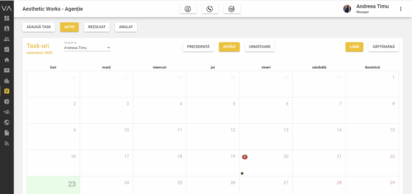Open the RSS feed sidebar icon

click(x=7, y=143)
